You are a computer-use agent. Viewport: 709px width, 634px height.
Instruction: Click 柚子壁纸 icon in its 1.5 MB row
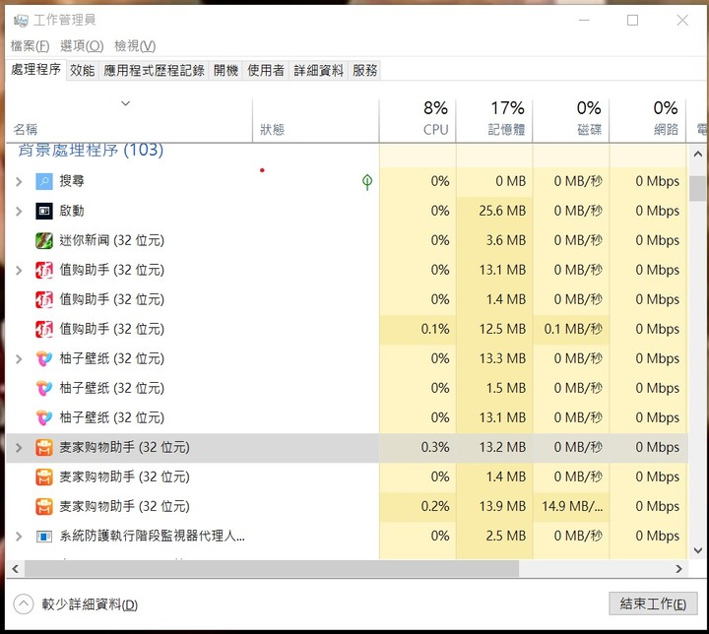click(44, 389)
